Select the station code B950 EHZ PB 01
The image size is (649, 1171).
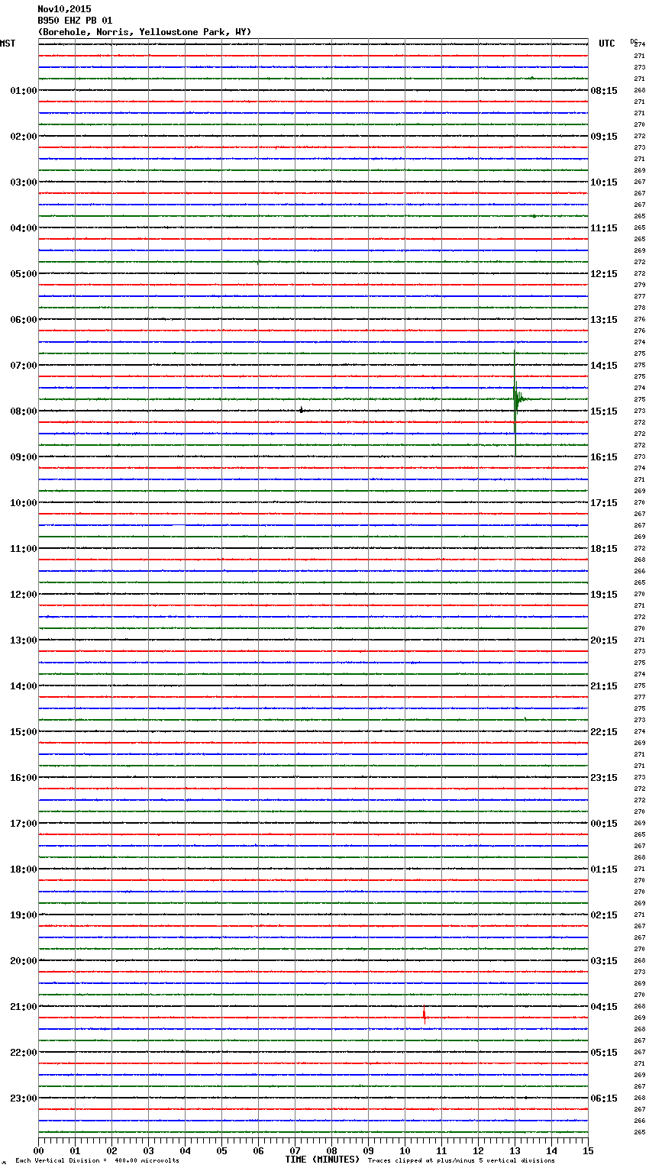pyautogui.click(x=75, y=21)
